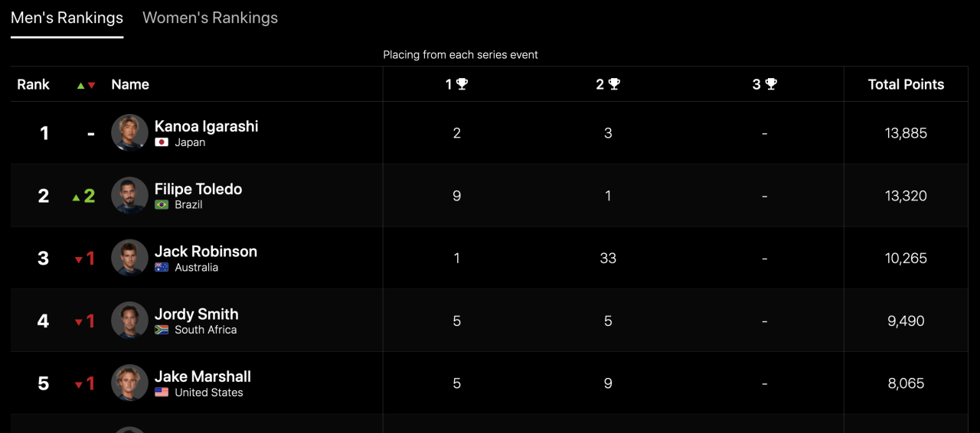Screen dimensions: 980x433
Task: Open Jake Marshall's profile link
Action: (202, 376)
